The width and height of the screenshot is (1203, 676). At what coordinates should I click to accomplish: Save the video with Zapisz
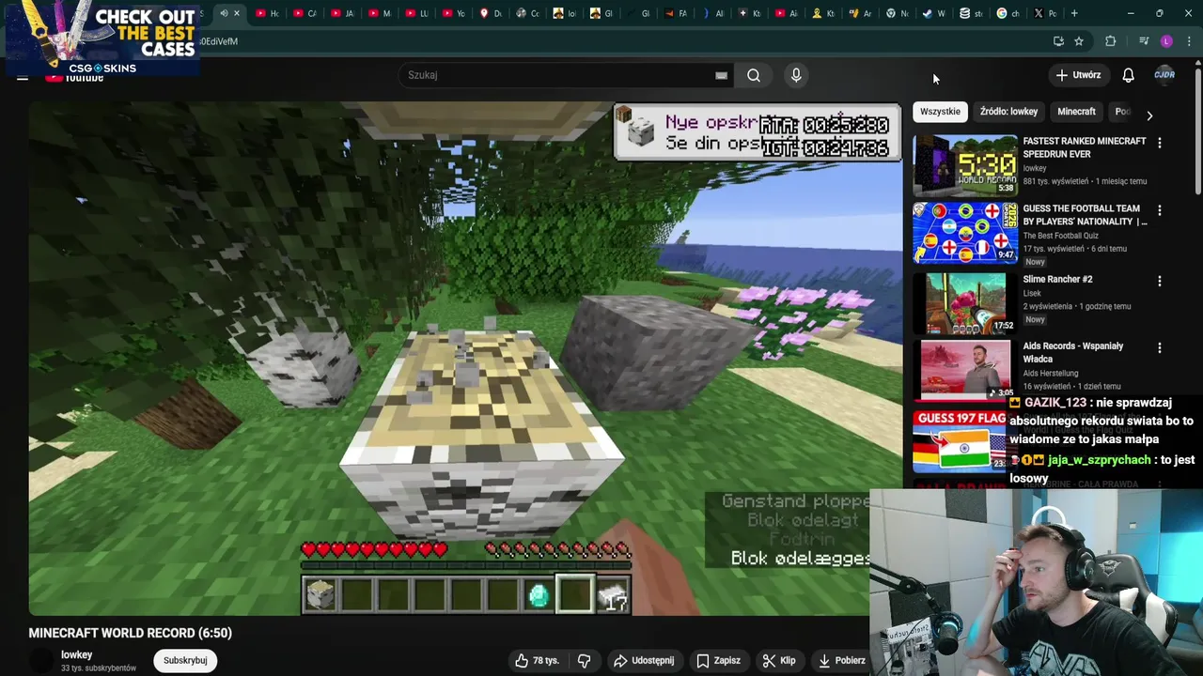point(718,660)
